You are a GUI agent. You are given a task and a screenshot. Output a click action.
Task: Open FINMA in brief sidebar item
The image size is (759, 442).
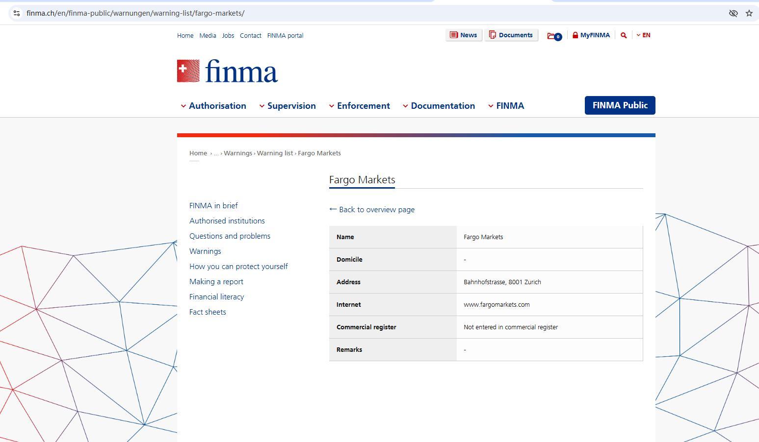click(213, 206)
